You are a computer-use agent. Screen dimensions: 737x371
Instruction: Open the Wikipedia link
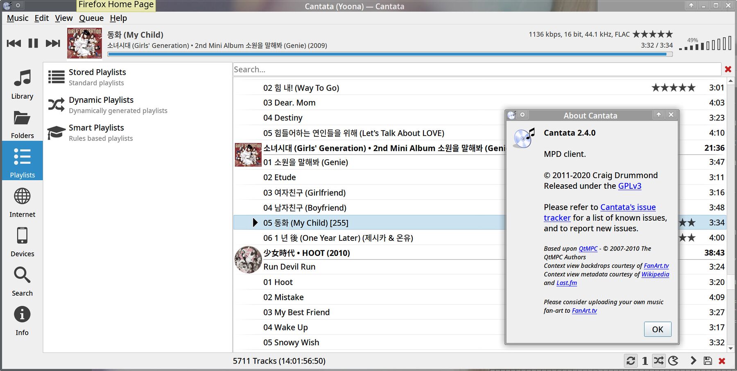click(x=655, y=274)
